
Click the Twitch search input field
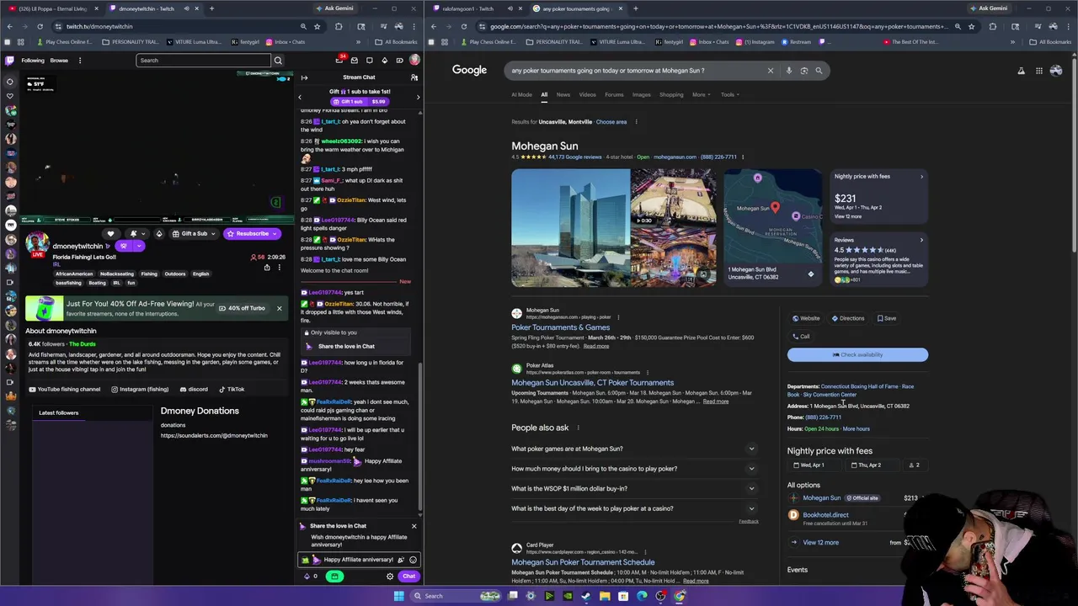[x=202, y=61]
